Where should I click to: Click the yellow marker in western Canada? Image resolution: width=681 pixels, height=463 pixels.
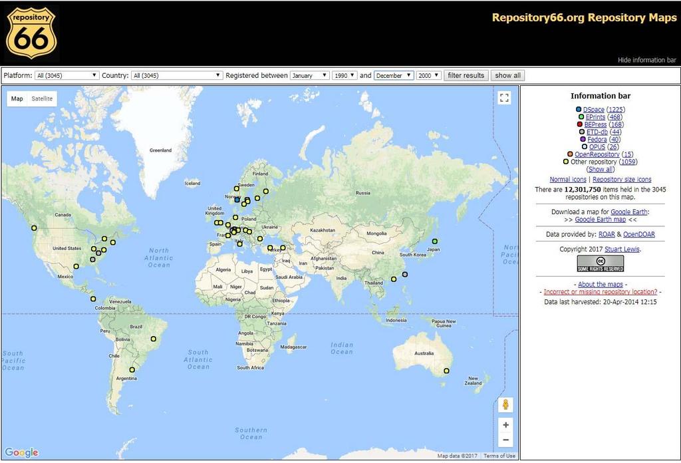[34, 228]
